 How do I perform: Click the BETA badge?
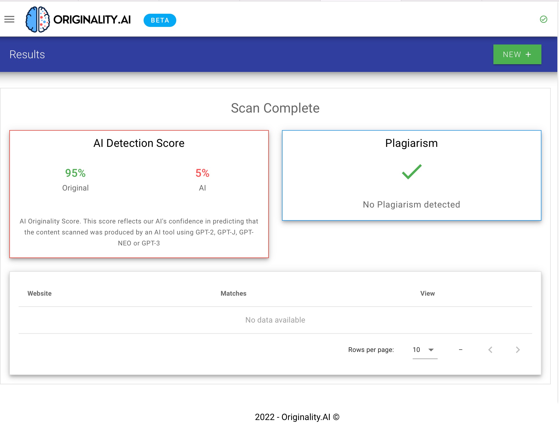[x=160, y=20]
